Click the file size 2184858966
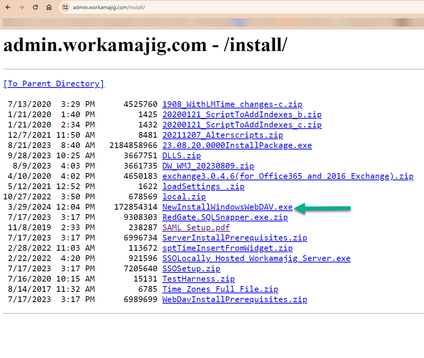Screen dimensions: 424x358 [133, 146]
